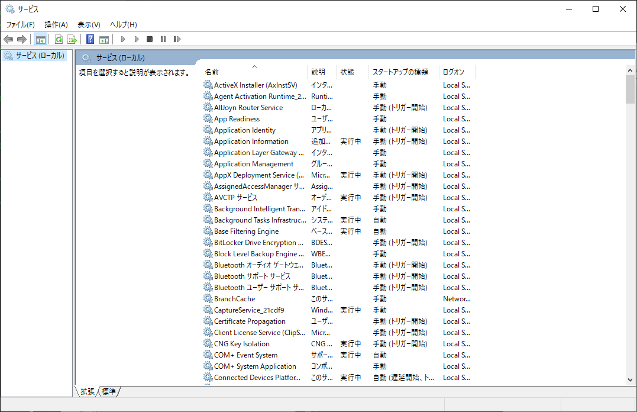The width and height of the screenshot is (637, 412).
Task: Click the Start service play icon
Action: coord(122,39)
